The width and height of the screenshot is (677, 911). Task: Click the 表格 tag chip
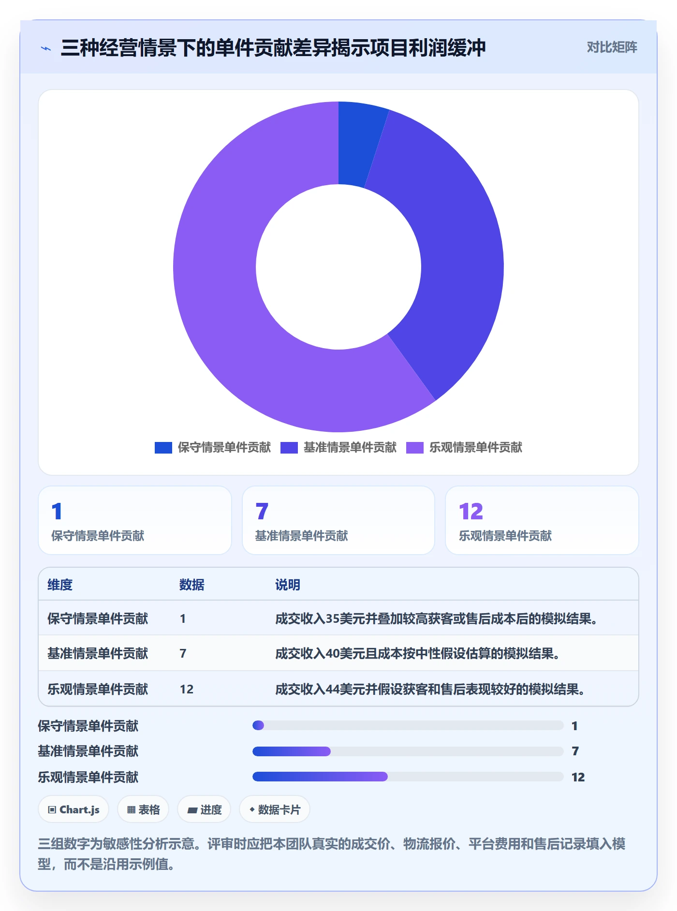pyautogui.click(x=143, y=809)
